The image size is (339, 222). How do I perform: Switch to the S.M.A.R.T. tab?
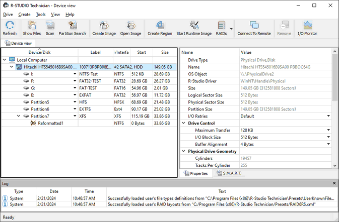229,173
